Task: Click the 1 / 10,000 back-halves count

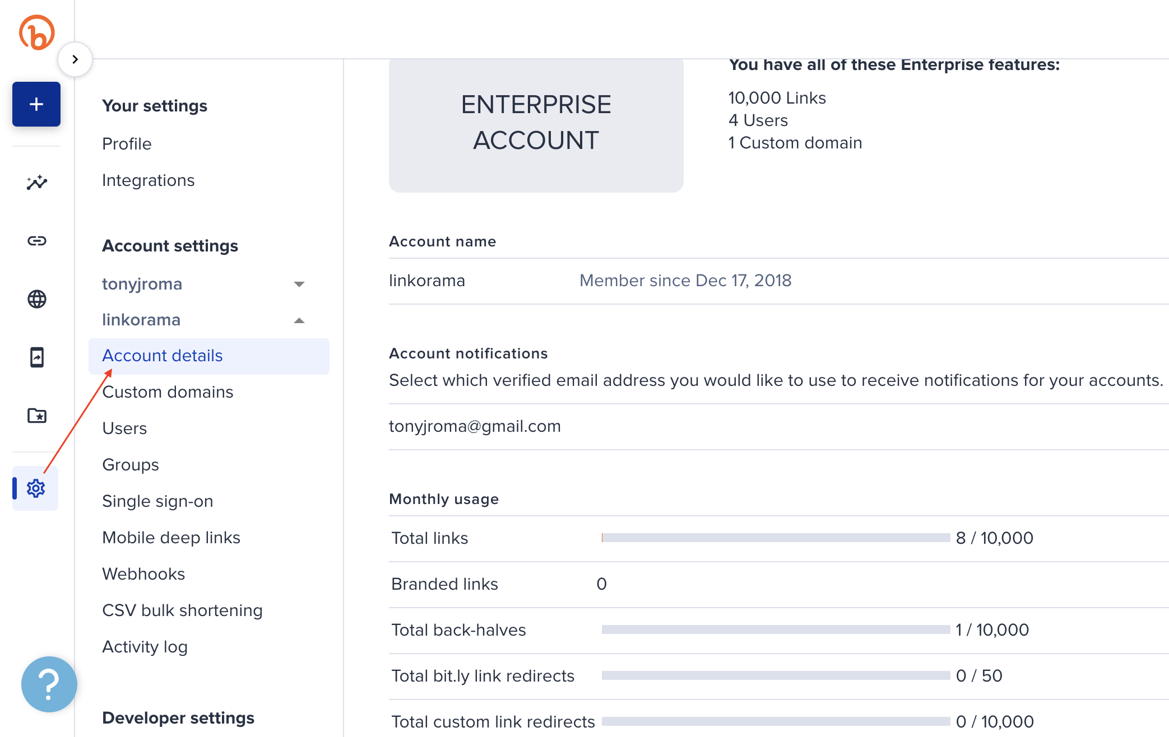Action: click(x=992, y=630)
